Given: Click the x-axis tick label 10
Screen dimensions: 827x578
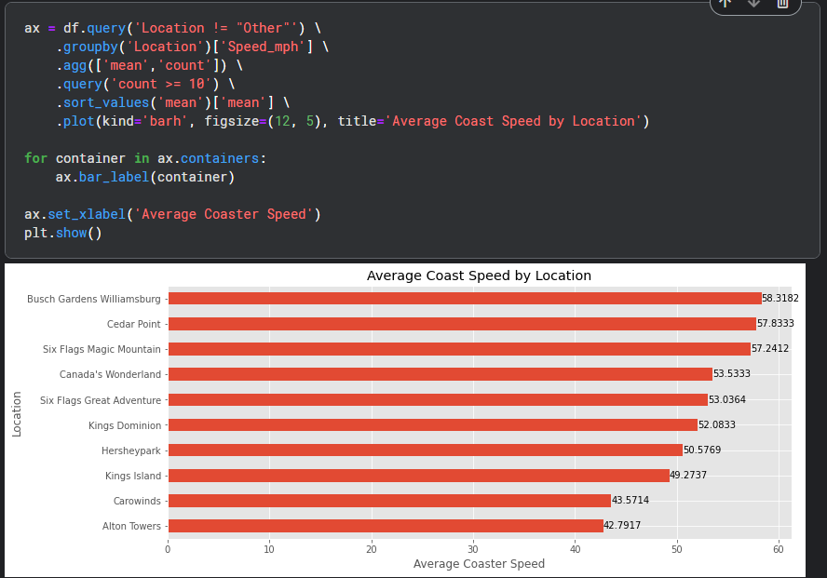Looking at the screenshot, I should (269, 549).
